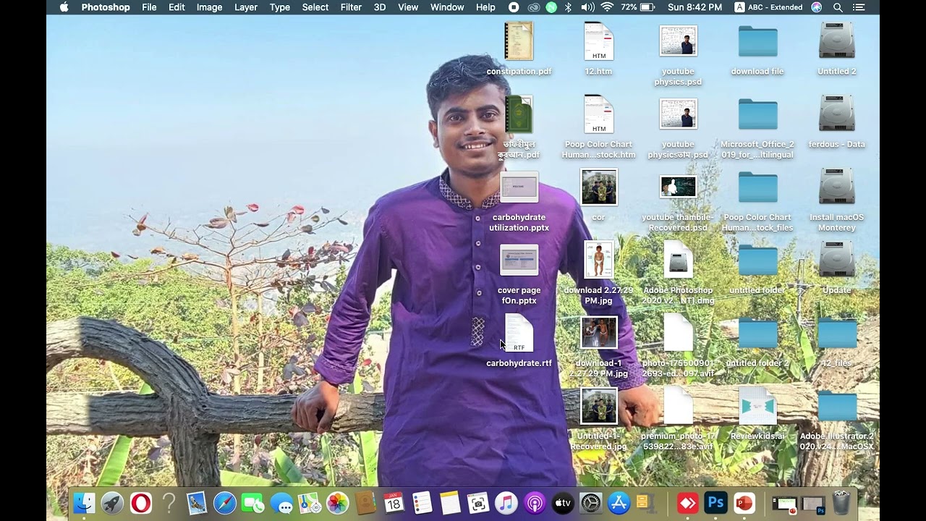
Task: Open the Help menu
Action: pyautogui.click(x=485, y=7)
